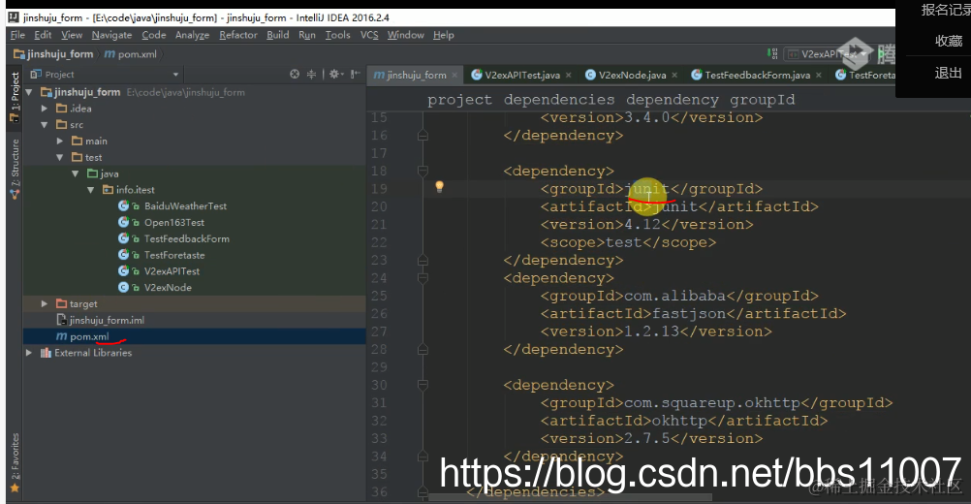Click the lightbulb intention icon on line 19
Screen dimensions: 971x504
click(439, 186)
